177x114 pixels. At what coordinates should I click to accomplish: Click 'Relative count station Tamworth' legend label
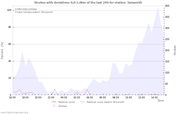[105, 102]
